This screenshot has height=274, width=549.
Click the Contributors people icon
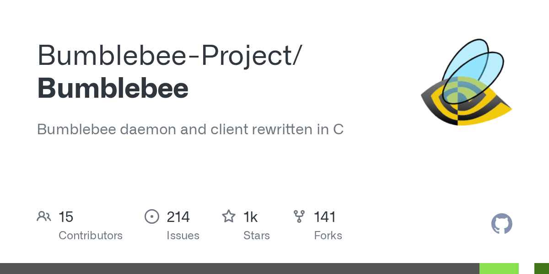pyautogui.click(x=44, y=216)
